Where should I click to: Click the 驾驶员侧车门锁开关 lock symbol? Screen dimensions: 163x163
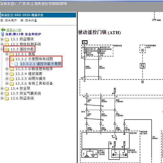coord(120,154)
